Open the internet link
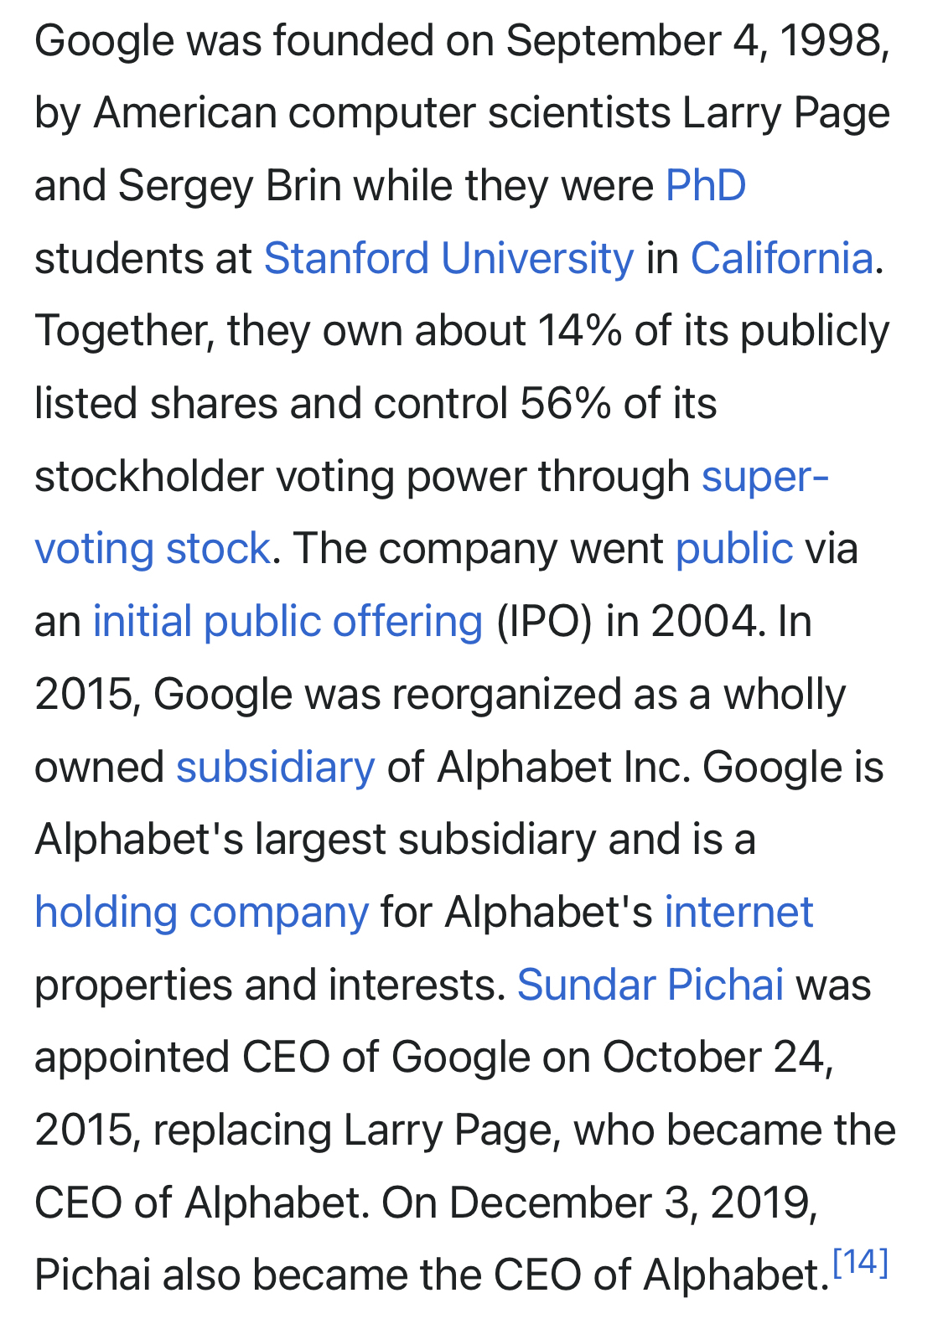The image size is (943, 1319). [738, 913]
